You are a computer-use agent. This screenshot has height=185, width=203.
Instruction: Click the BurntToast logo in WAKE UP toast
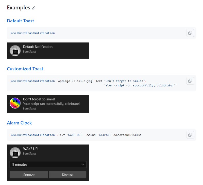coord(15,152)
